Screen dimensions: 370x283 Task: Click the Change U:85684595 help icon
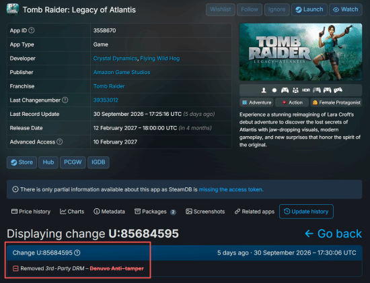[77, 253]
